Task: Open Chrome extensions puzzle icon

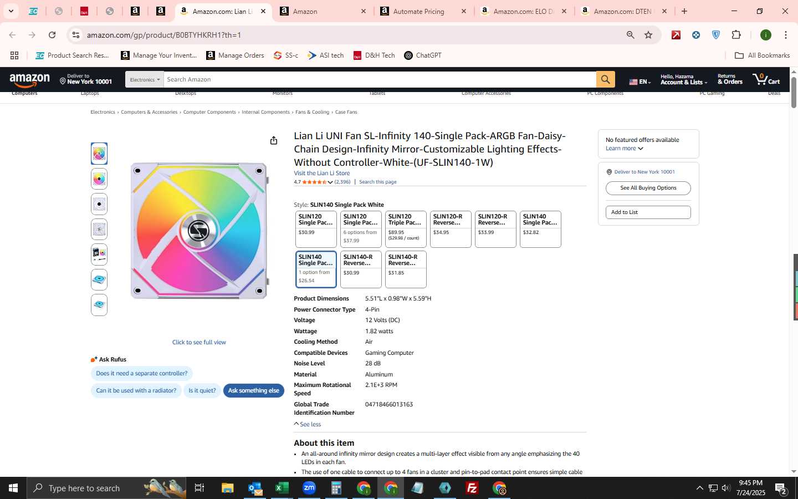Action: (736, 35)
